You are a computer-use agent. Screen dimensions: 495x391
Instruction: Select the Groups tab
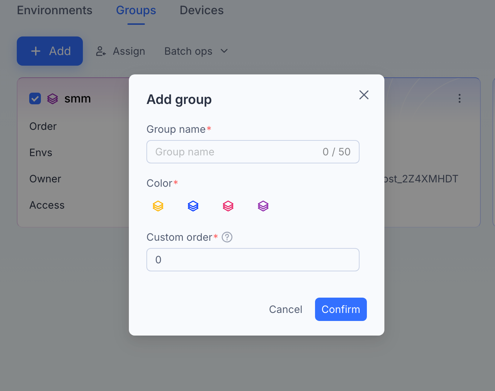point(136,10)
